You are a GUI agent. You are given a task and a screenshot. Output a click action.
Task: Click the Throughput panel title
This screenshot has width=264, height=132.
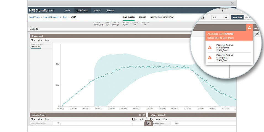(x=37, y=36)
